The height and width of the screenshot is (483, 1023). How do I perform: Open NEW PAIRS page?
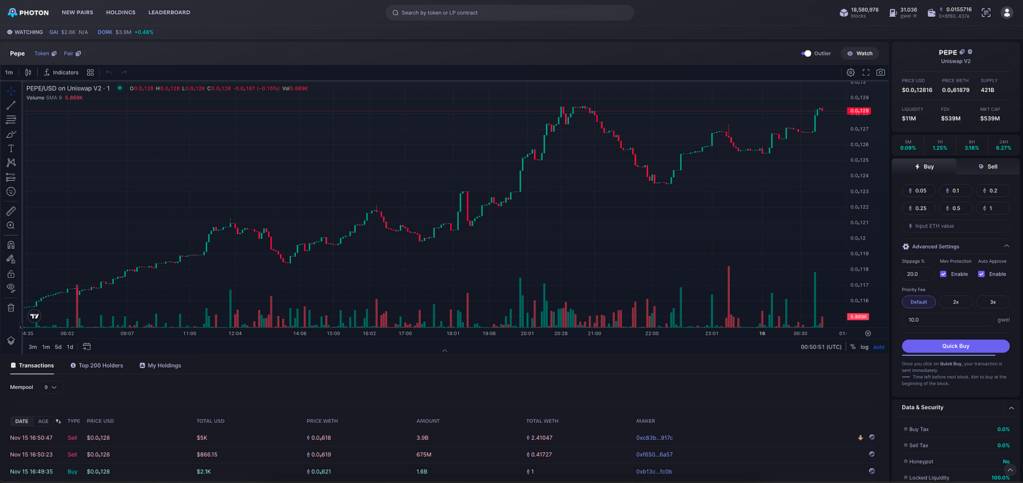[77, 12]
